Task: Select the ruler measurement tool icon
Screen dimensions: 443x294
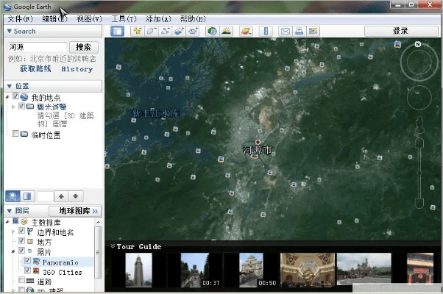Action: [x=266, y=32]
